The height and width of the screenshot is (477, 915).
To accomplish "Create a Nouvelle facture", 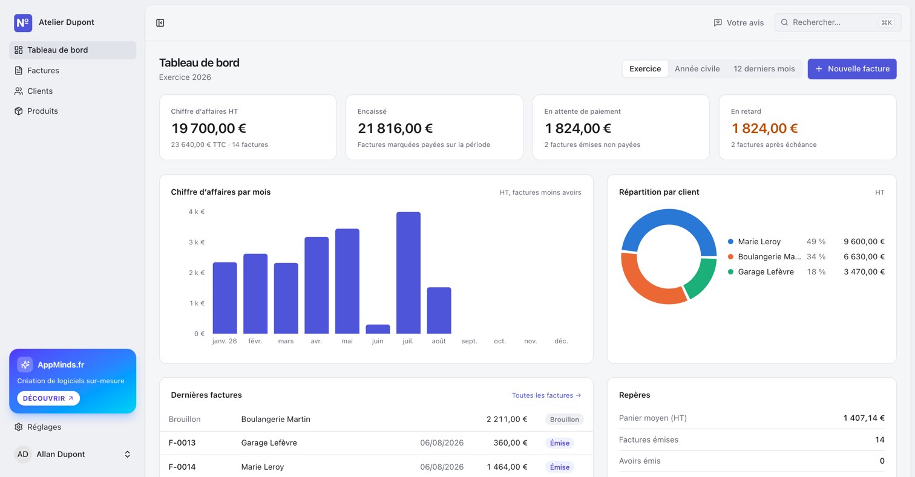I will pos(852,69).
